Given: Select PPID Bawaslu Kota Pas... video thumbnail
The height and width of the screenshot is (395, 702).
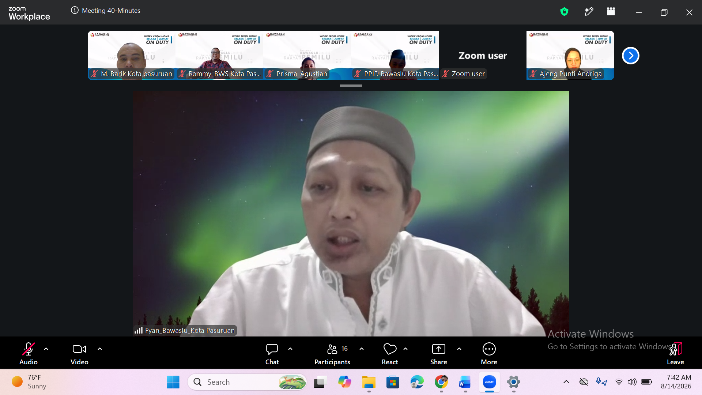Looking at the screenshot, I should [x=395, y=55].
